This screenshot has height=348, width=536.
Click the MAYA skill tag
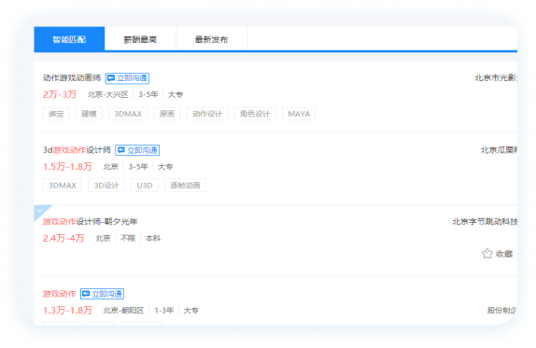(299, 114)
